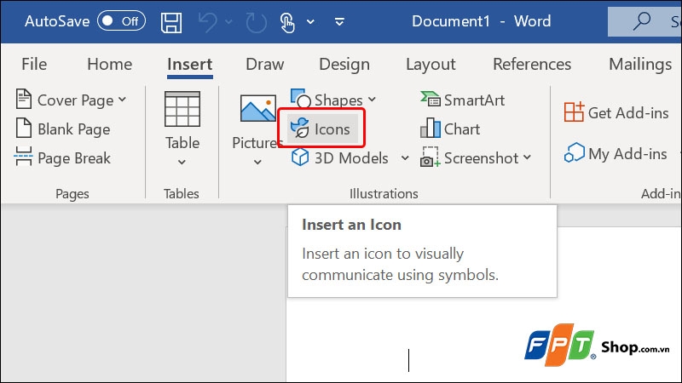Insert a SmartArt graphic
Screen dimensions: 682x383
tap(462, 100)
